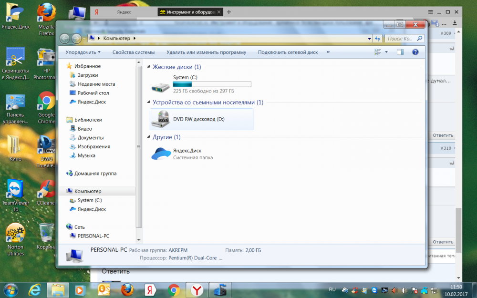Expand address bar history dropdown
Screen dimensions: 477x298
tap(369, 39)
